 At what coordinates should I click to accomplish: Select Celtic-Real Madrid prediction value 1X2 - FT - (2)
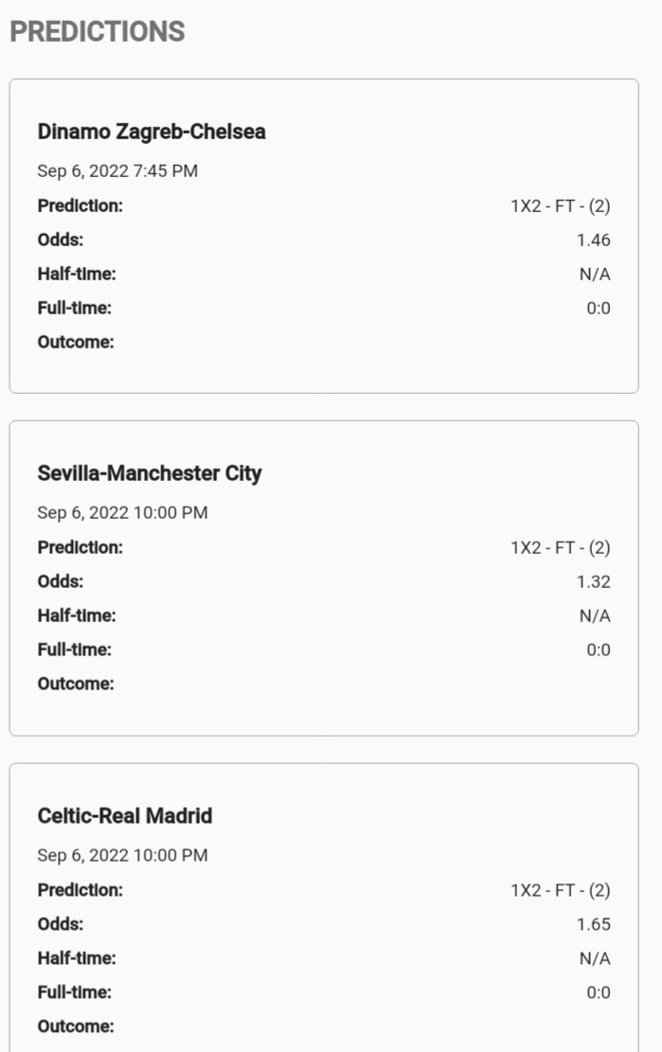point(561,890)
